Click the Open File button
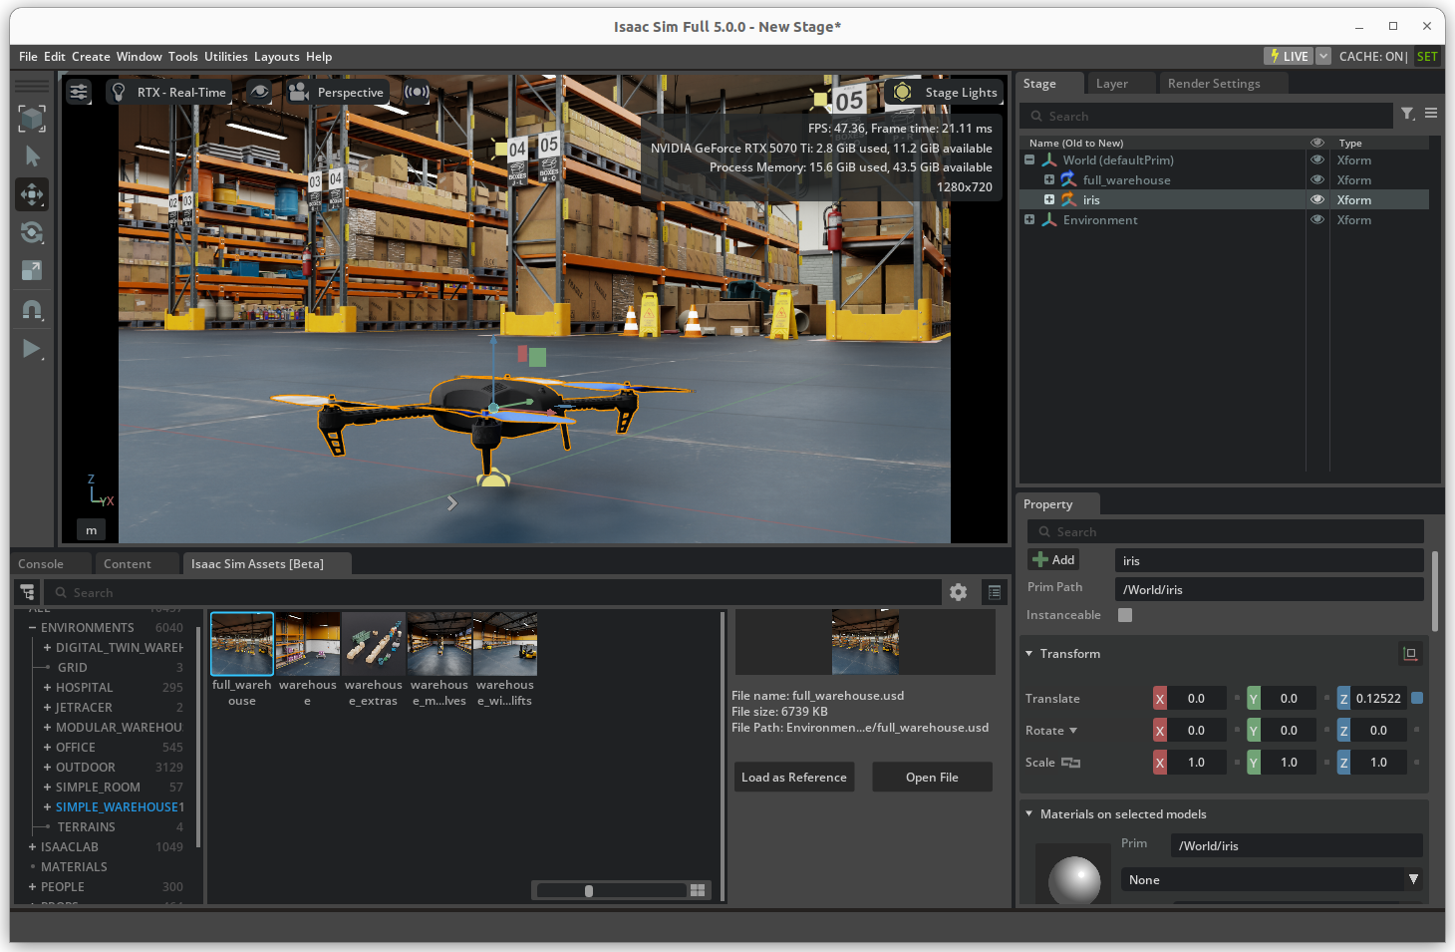This screenshot has width=1455, height=952. pyautogui.click(x=932, y=777)
